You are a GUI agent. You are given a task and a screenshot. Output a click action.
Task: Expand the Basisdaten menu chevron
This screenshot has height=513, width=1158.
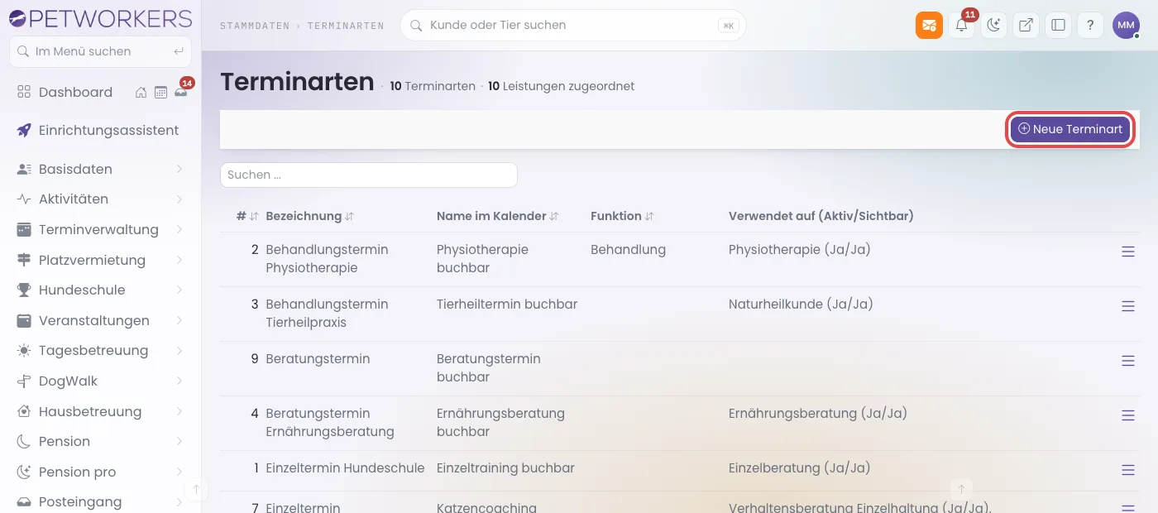click(179, 169)
